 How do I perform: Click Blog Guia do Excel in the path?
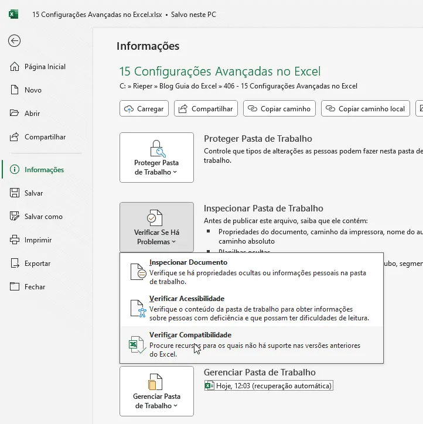[188, 86]
